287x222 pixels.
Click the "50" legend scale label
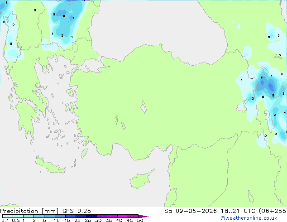pyautogui.click(x=140, y=220)
